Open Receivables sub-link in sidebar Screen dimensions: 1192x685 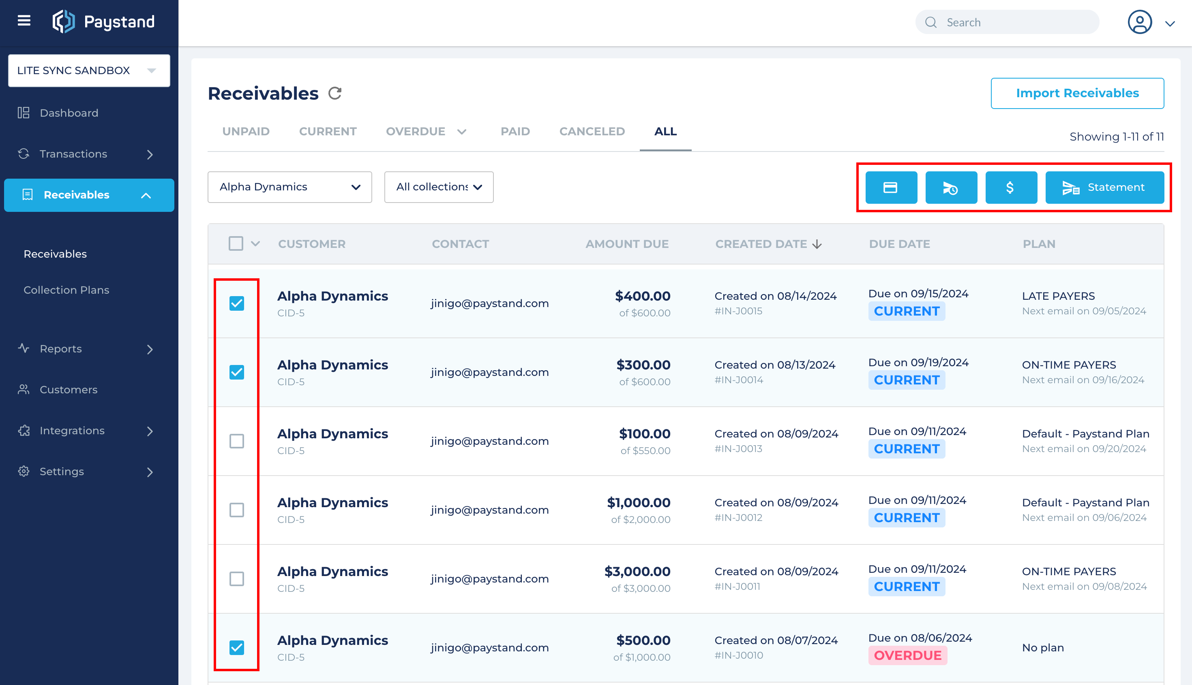click(x=55, y=254)
